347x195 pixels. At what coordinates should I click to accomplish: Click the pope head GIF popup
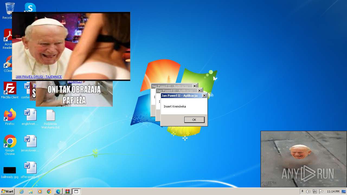[x=304, y=159]
